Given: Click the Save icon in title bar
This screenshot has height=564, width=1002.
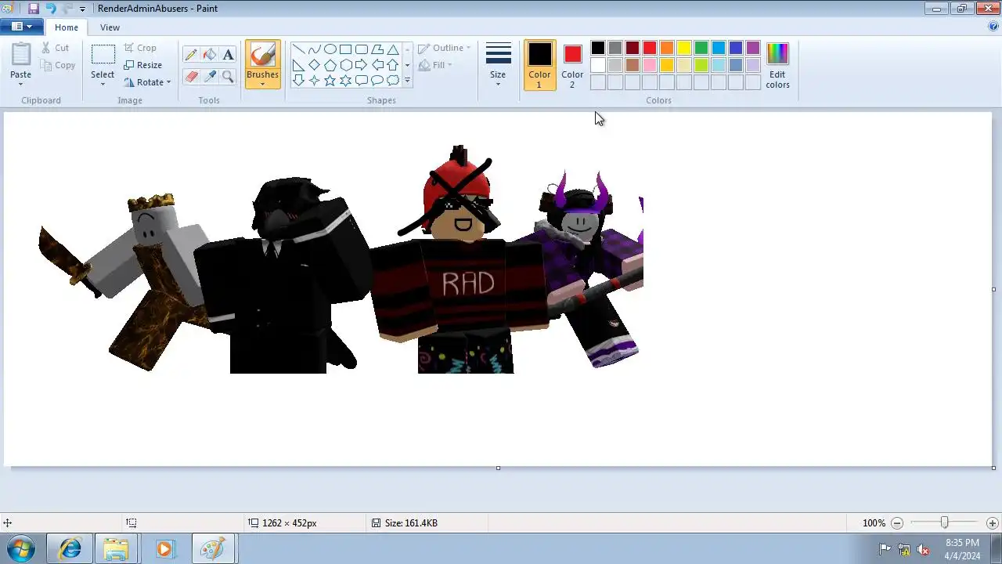Looking at the screenshot, I should click(34, 9).
